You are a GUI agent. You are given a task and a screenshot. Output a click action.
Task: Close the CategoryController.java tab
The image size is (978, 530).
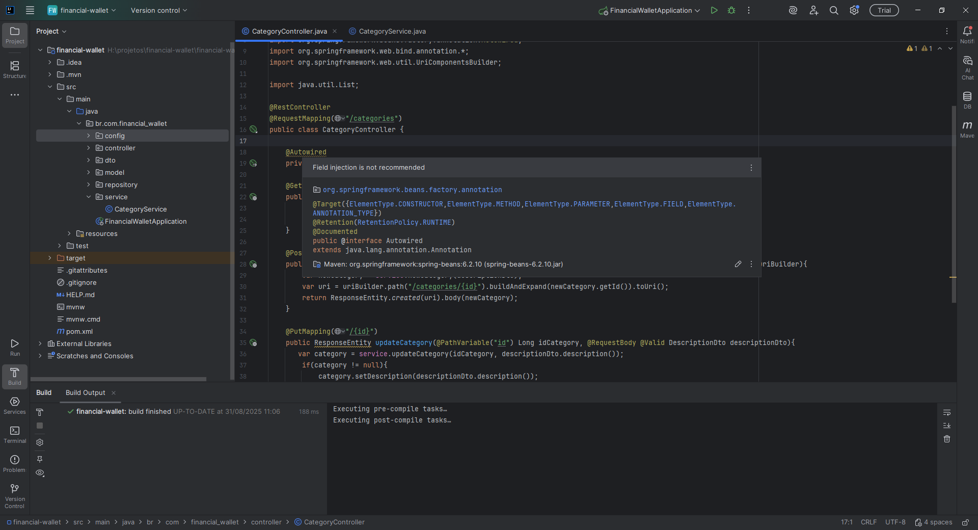[335, 31]
